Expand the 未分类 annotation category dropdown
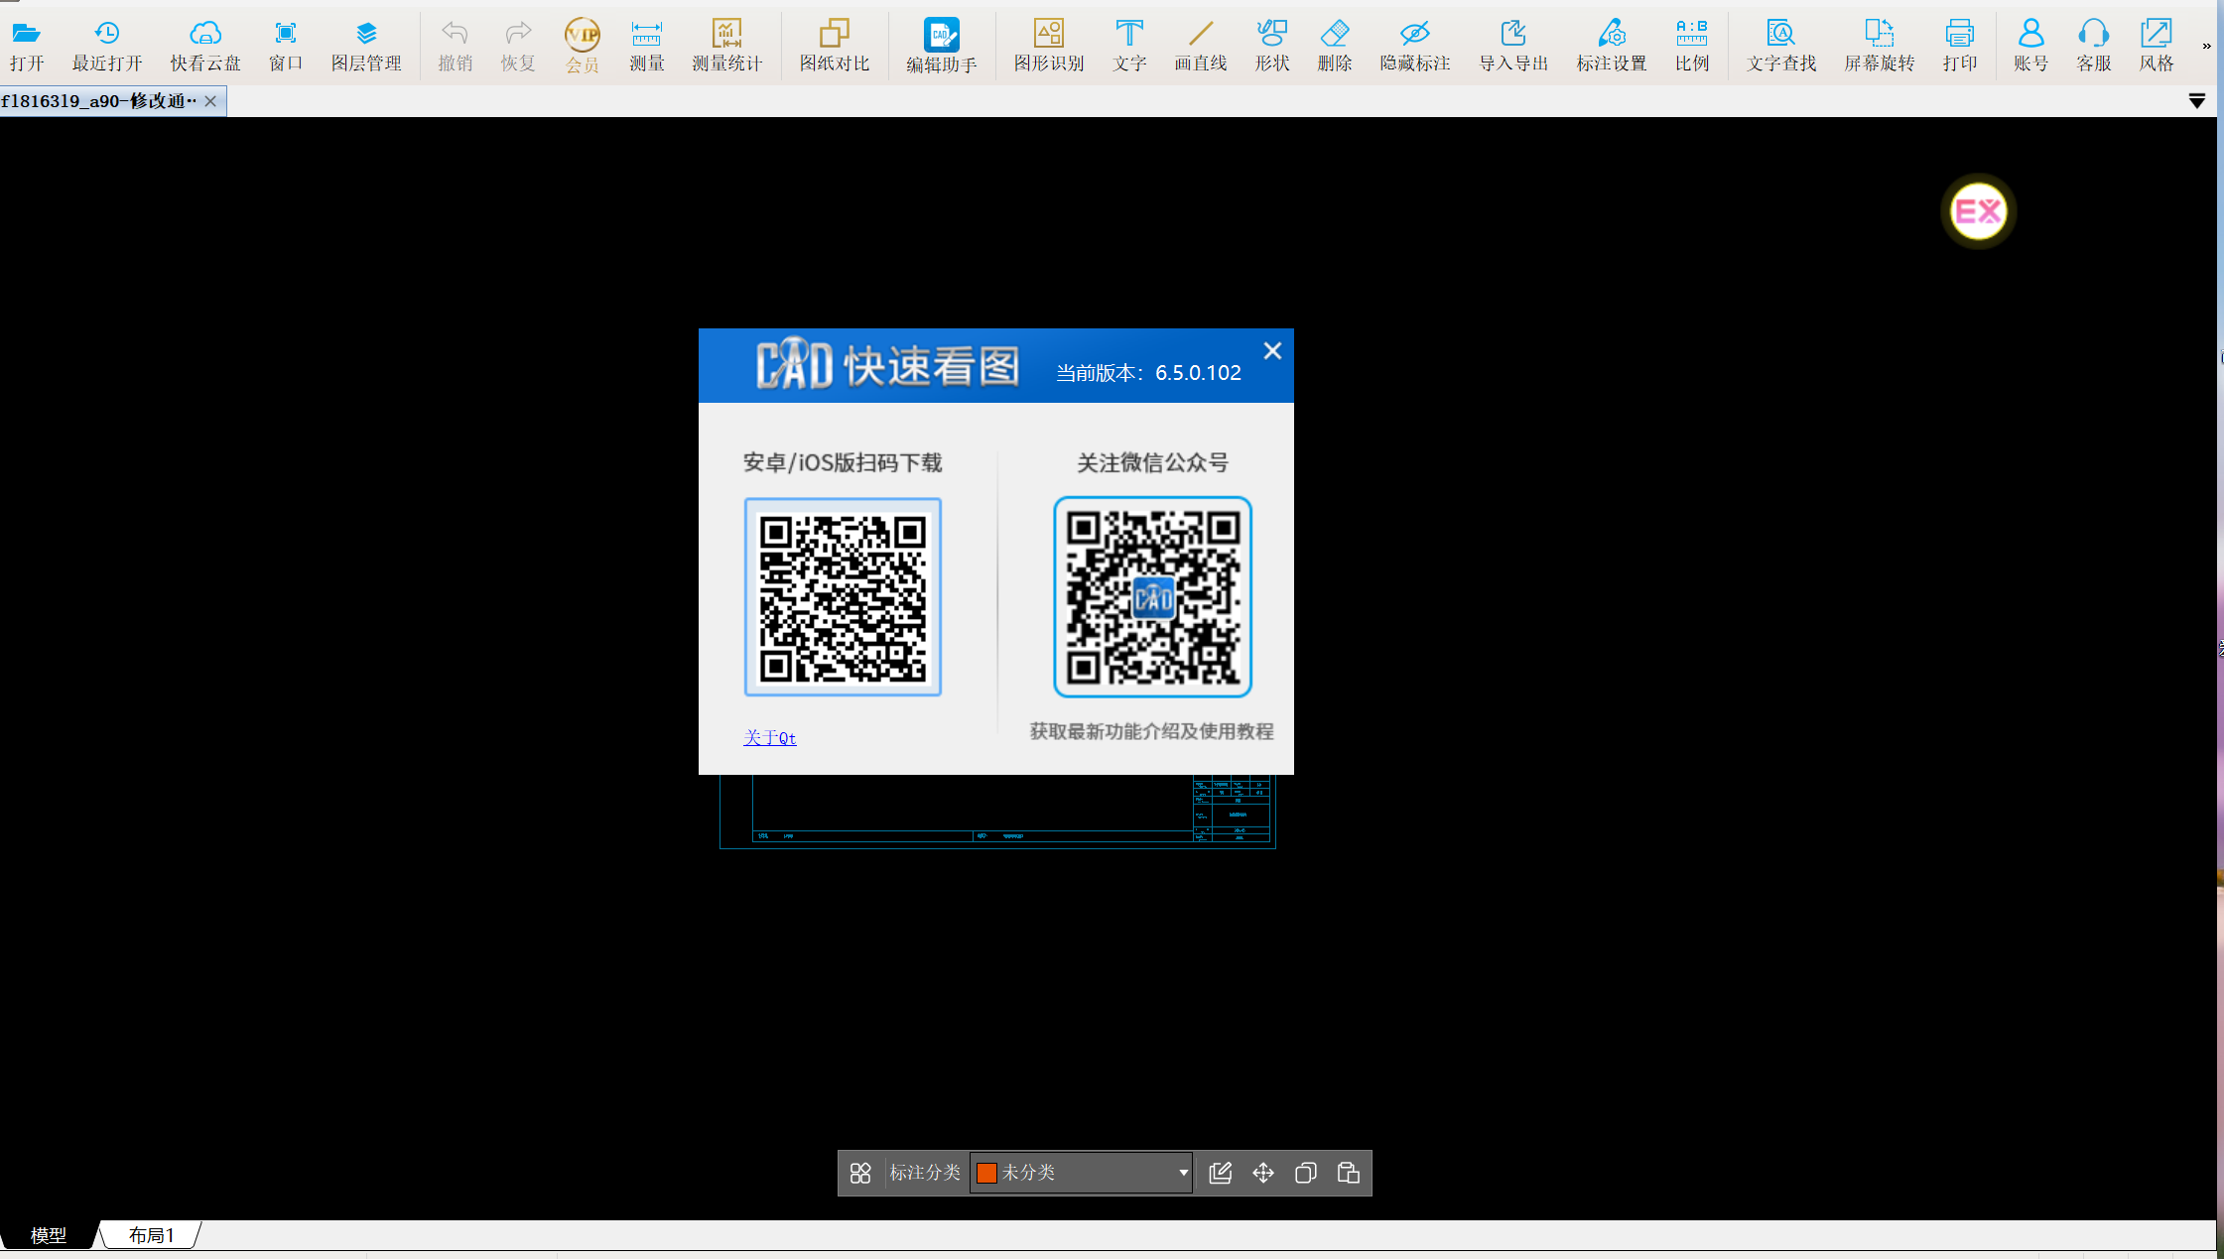This screenshot has height=1259, width=2224. (1183, 1173)
